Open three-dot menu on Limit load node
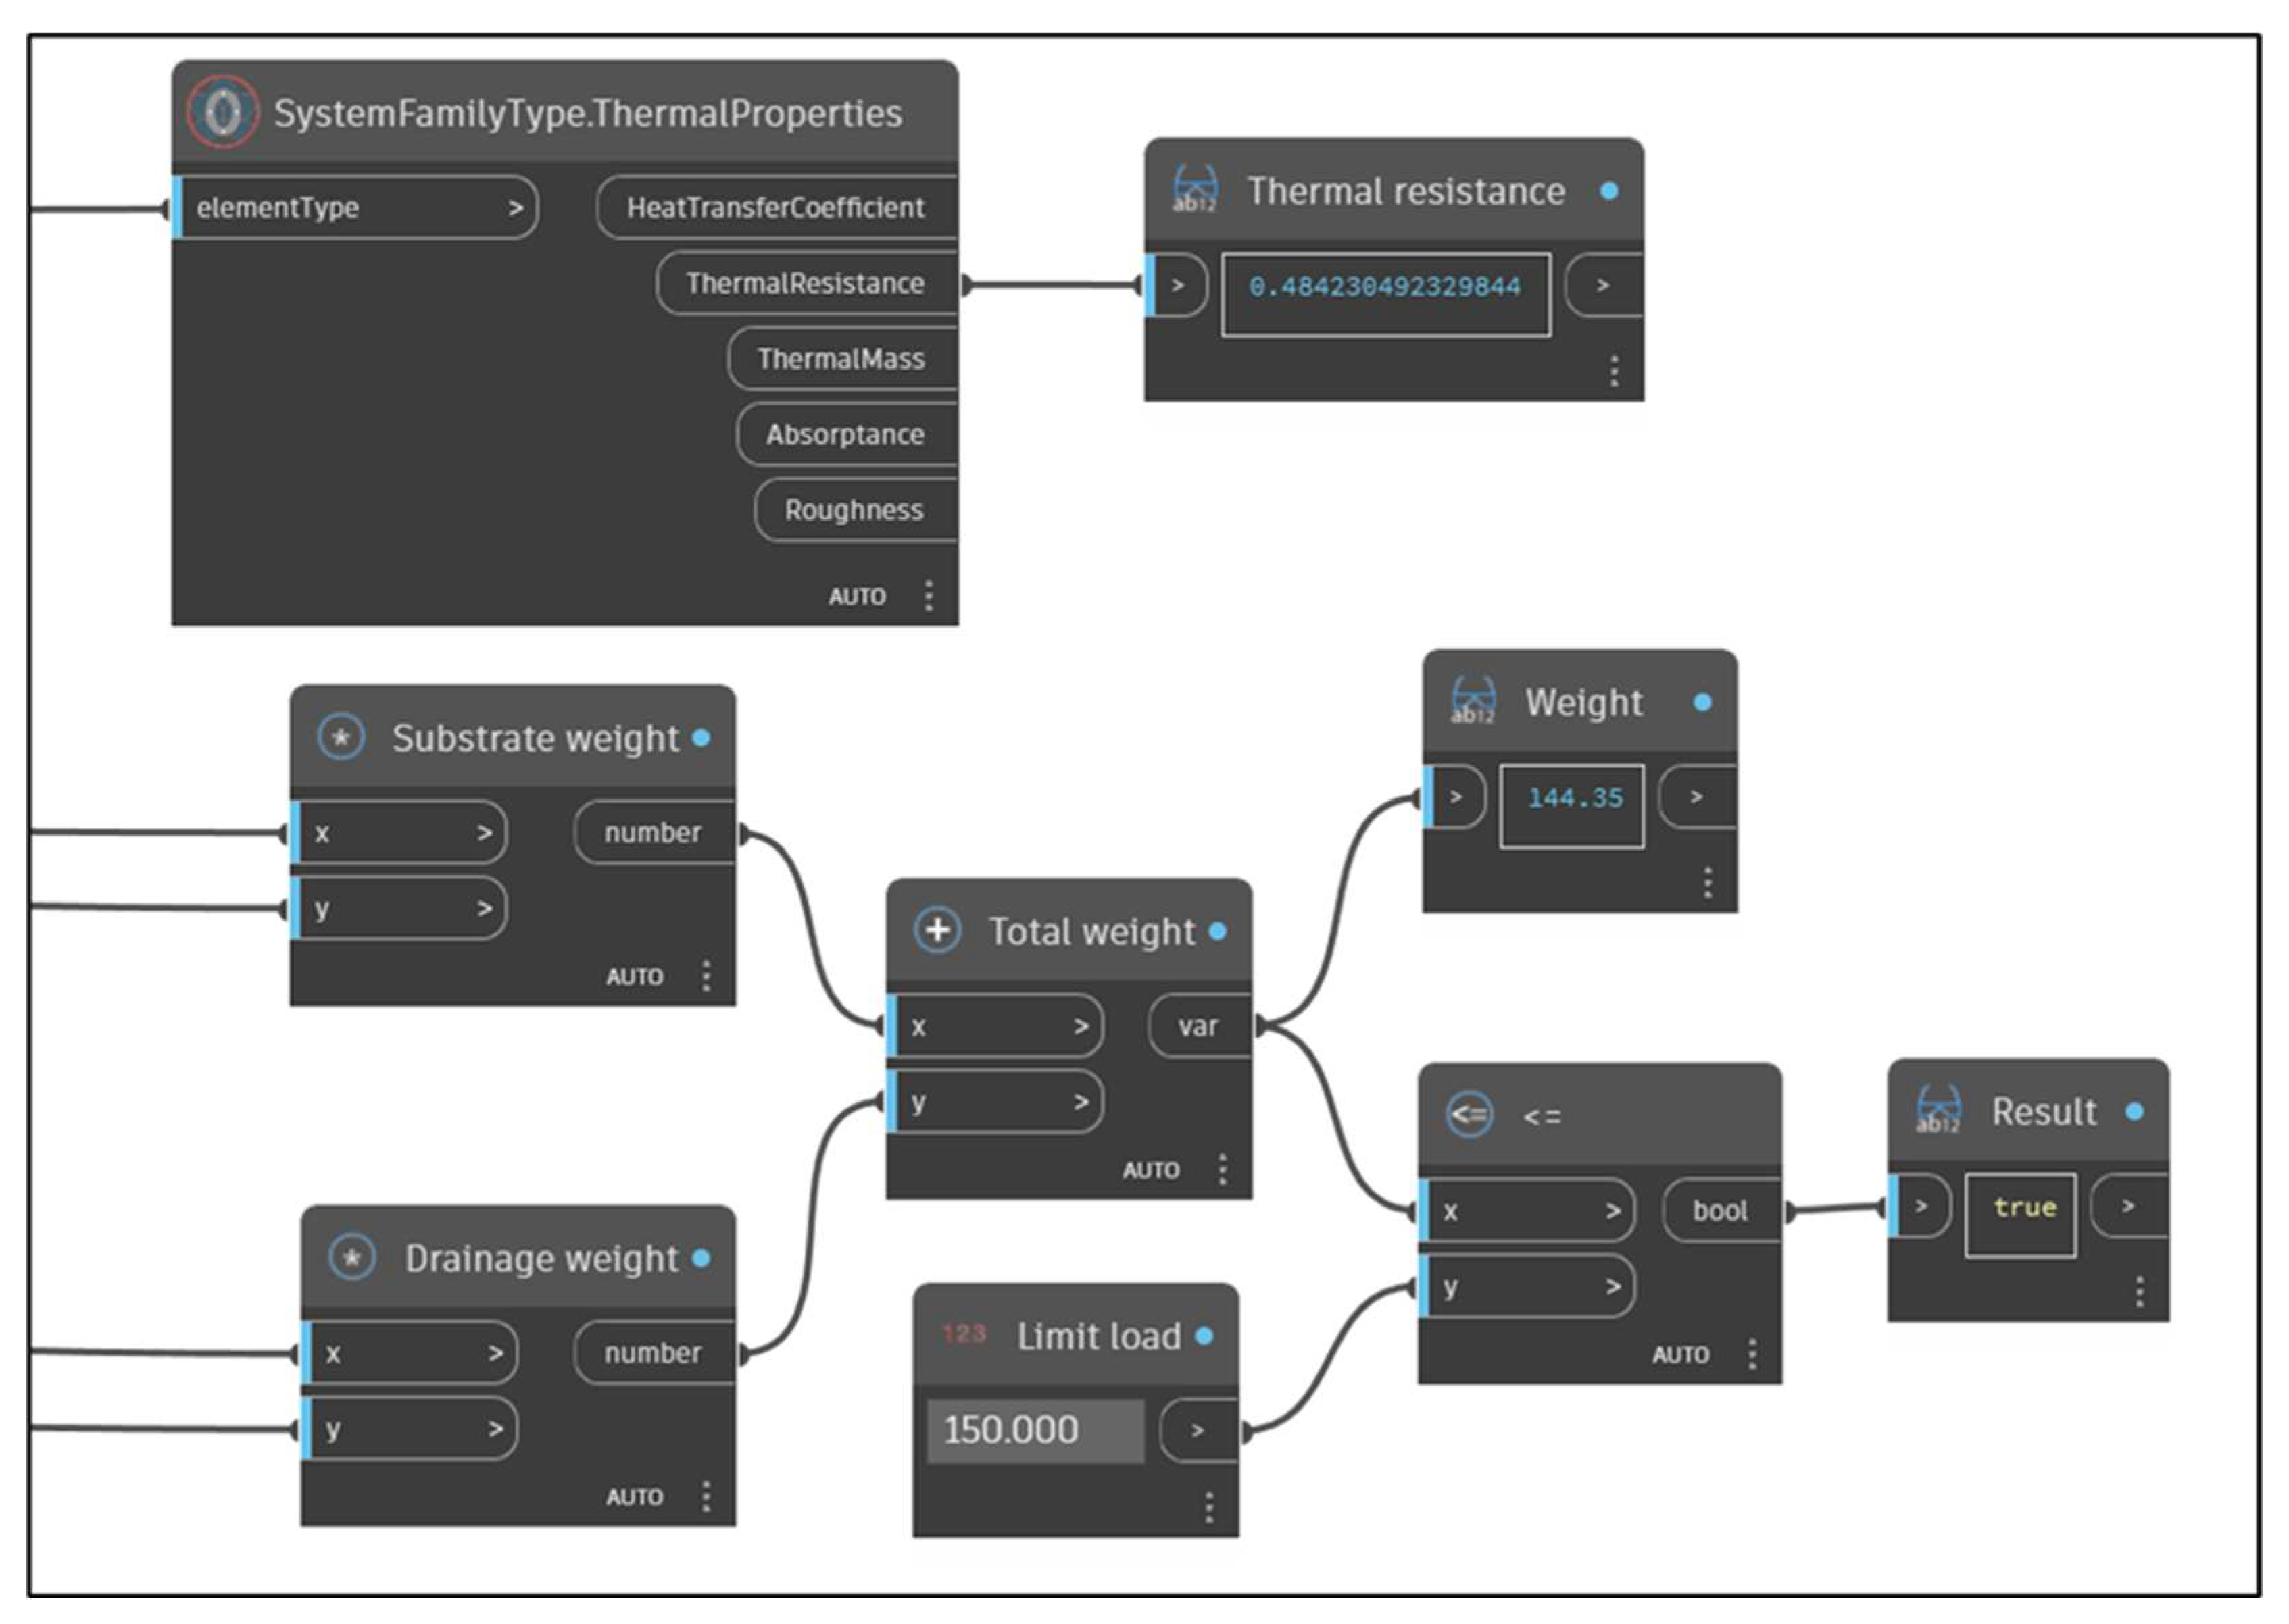Image resolution: width=2289 pixels, height=1624 pixels. 1208,1507
